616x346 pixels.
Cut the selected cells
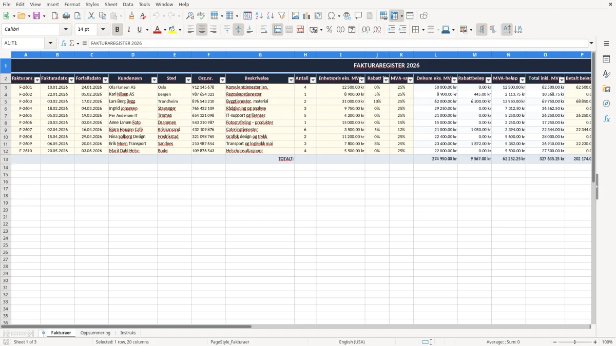pos(91,16)
